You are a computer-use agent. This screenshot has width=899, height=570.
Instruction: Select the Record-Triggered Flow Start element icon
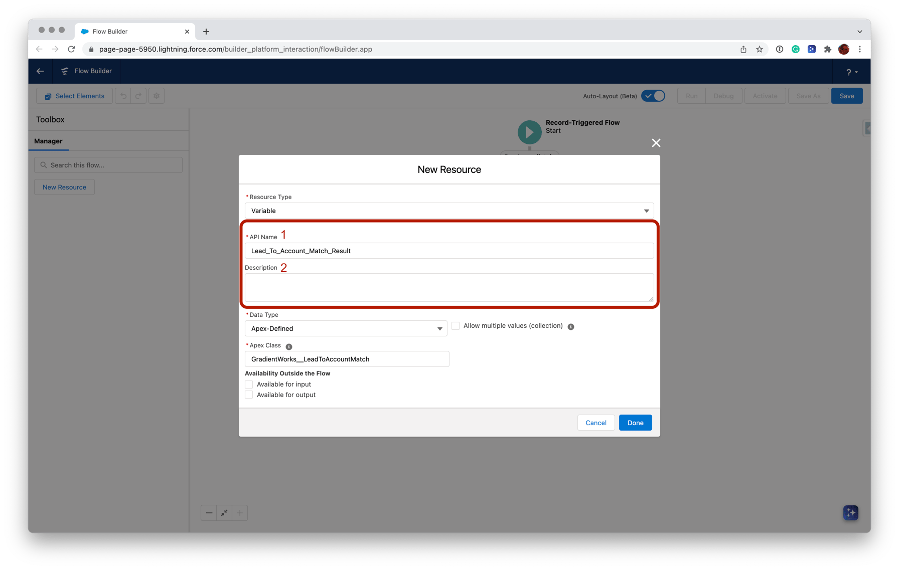tap(529, 132)
